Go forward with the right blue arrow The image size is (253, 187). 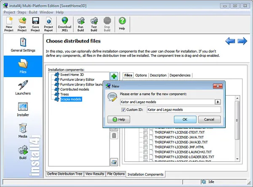(242, 41)
